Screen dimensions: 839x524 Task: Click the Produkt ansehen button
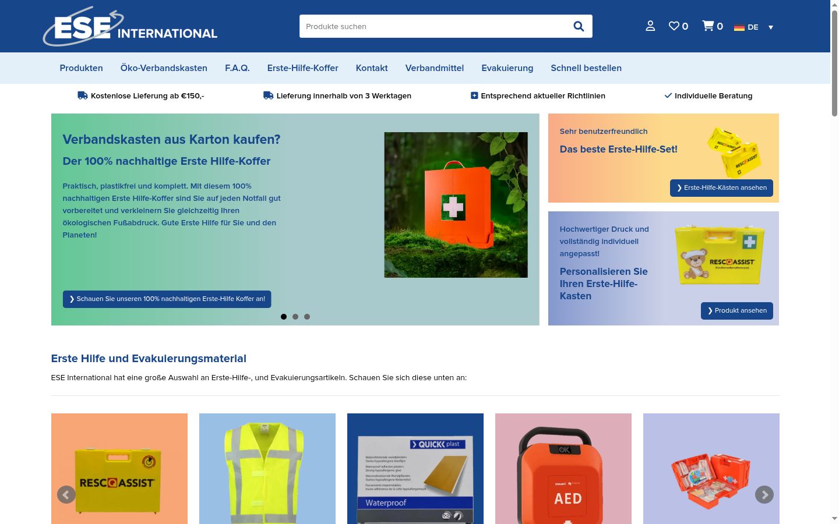coord(737,310)
